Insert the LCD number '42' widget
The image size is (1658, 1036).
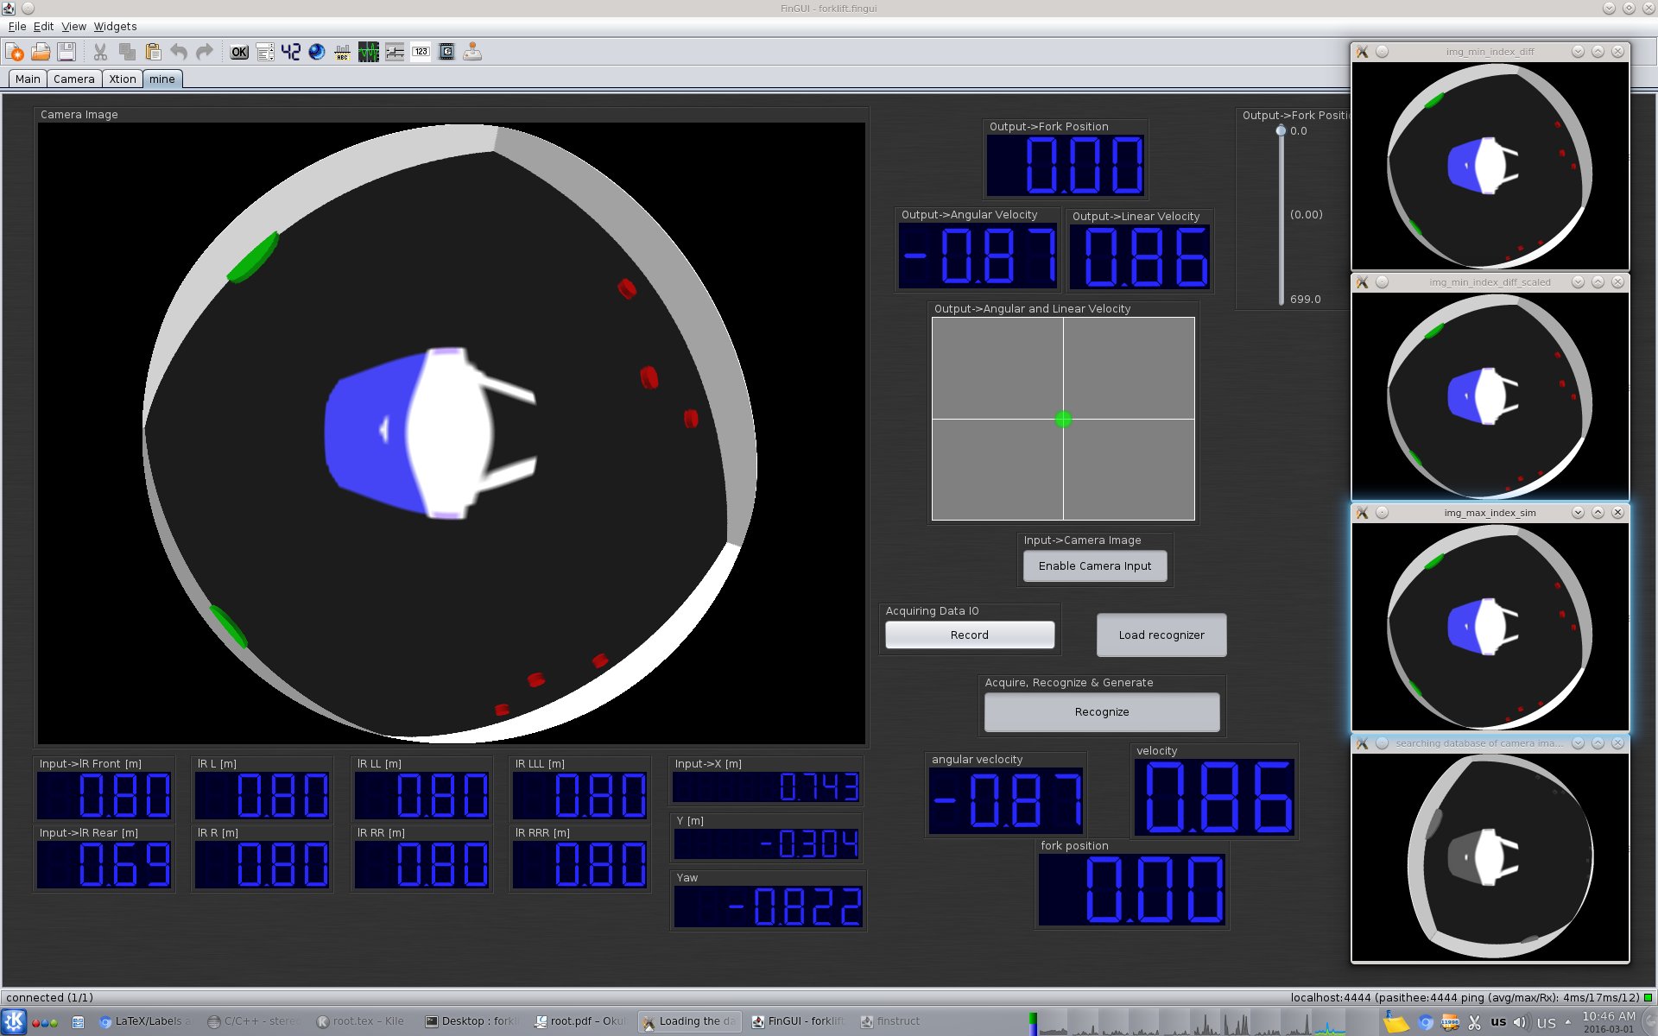(291, 52)
